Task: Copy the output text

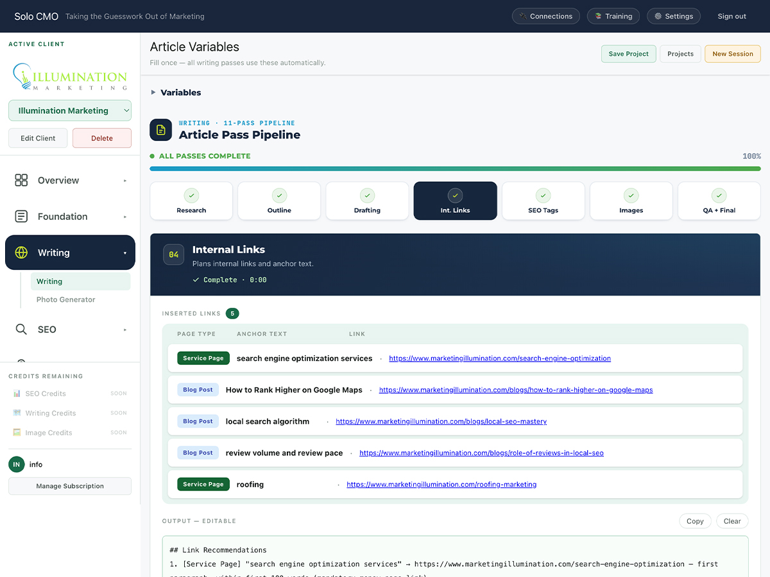Action: click(695, 521)
